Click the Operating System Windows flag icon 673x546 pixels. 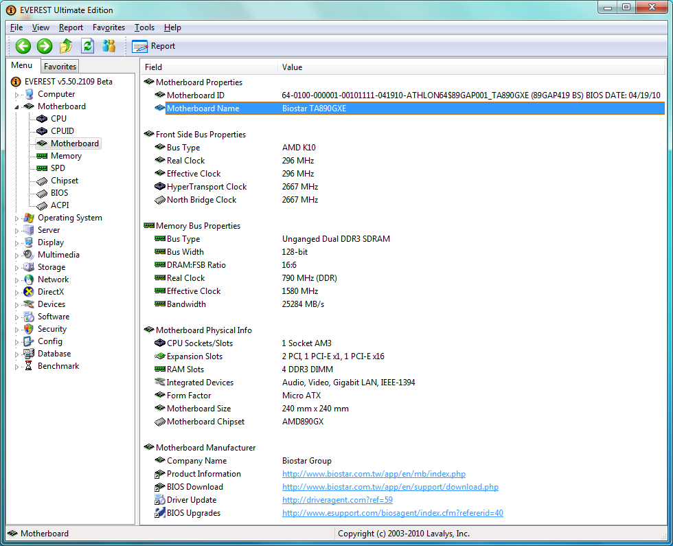pyautogui.click(x=29, y=218)
